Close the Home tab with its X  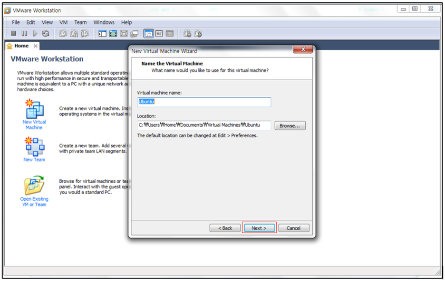coord(36,46)
